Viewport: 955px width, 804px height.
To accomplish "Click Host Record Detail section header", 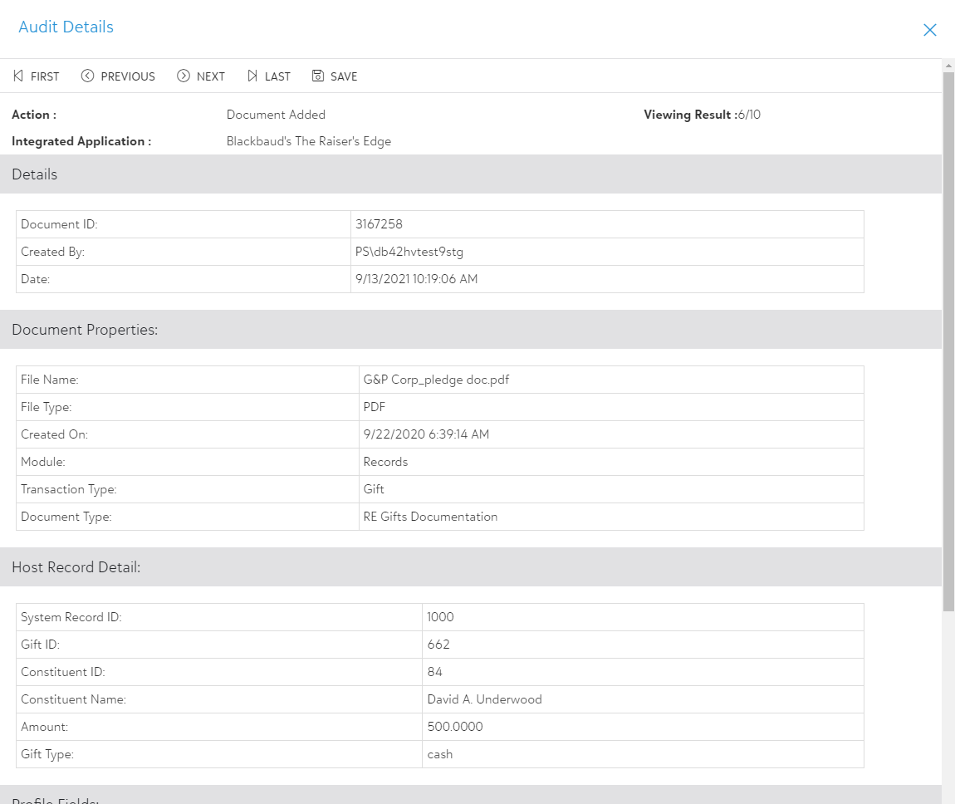I will tap(471, 567).
